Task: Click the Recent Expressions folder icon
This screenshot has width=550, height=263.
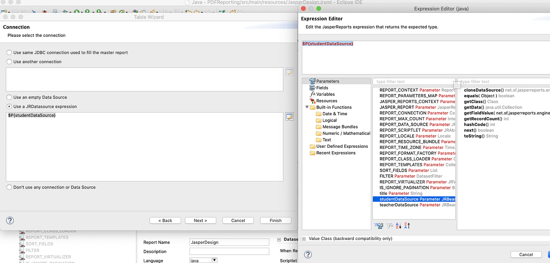Action: point(313,153)
